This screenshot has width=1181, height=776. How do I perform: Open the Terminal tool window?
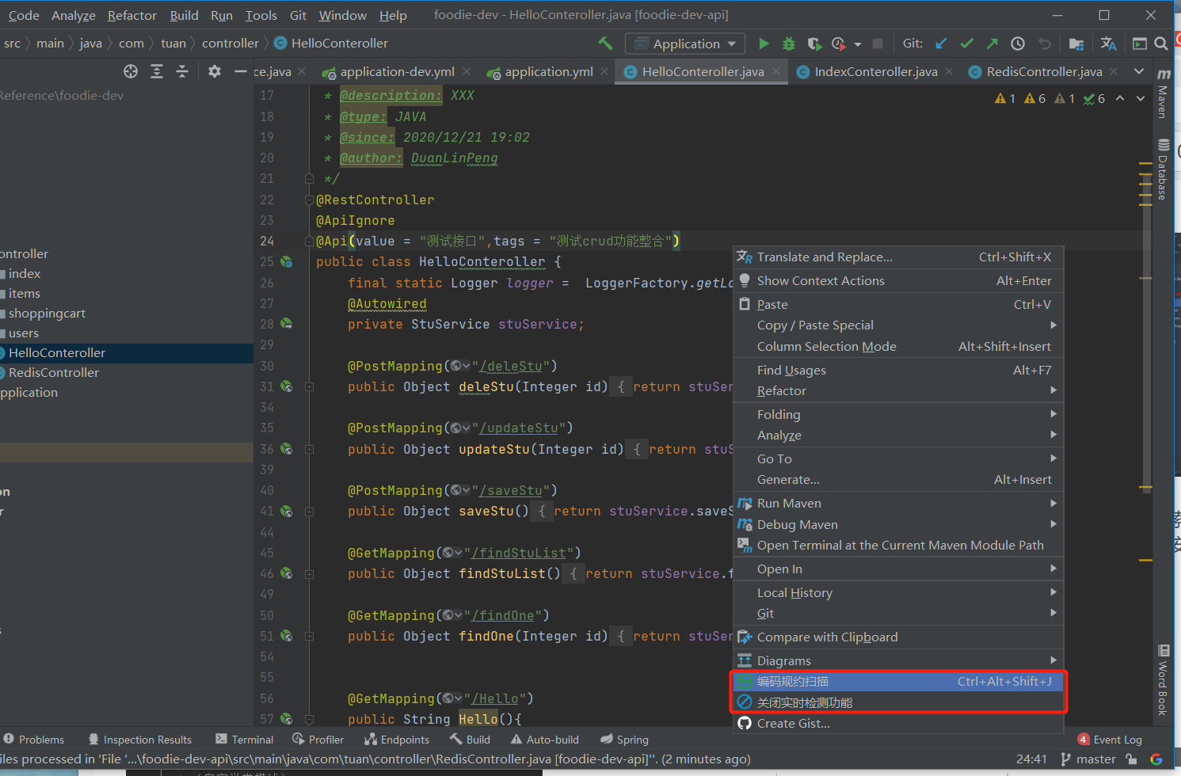pos(245,740)
